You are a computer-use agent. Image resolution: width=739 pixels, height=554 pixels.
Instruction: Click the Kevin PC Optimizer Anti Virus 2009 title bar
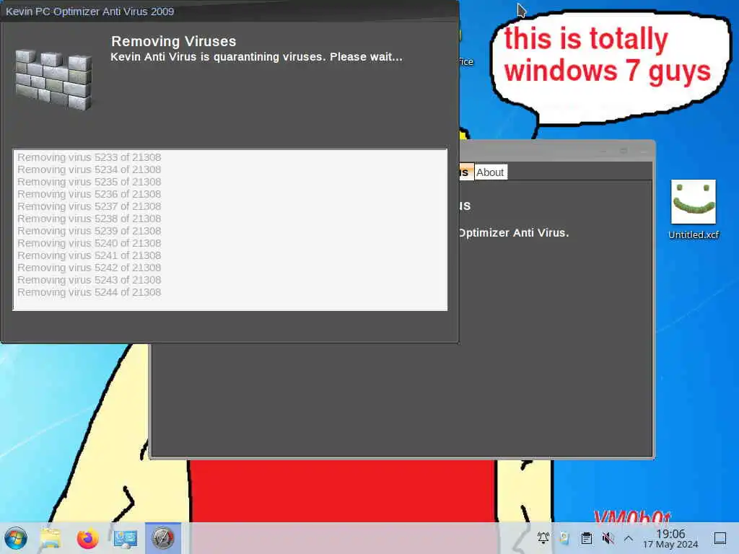[x=229, y=11]
